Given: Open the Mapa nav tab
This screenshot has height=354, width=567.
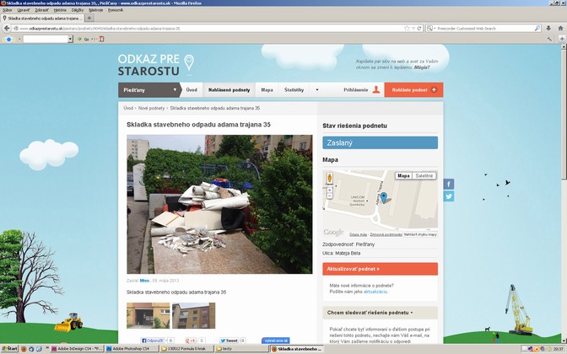Looking at the screenshot, I should 267,90.
